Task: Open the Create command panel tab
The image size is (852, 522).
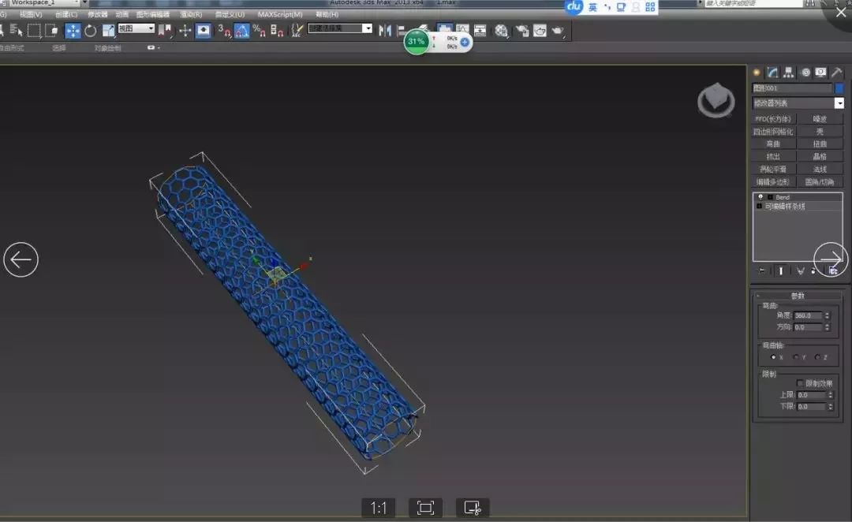Action: (757, 73)
